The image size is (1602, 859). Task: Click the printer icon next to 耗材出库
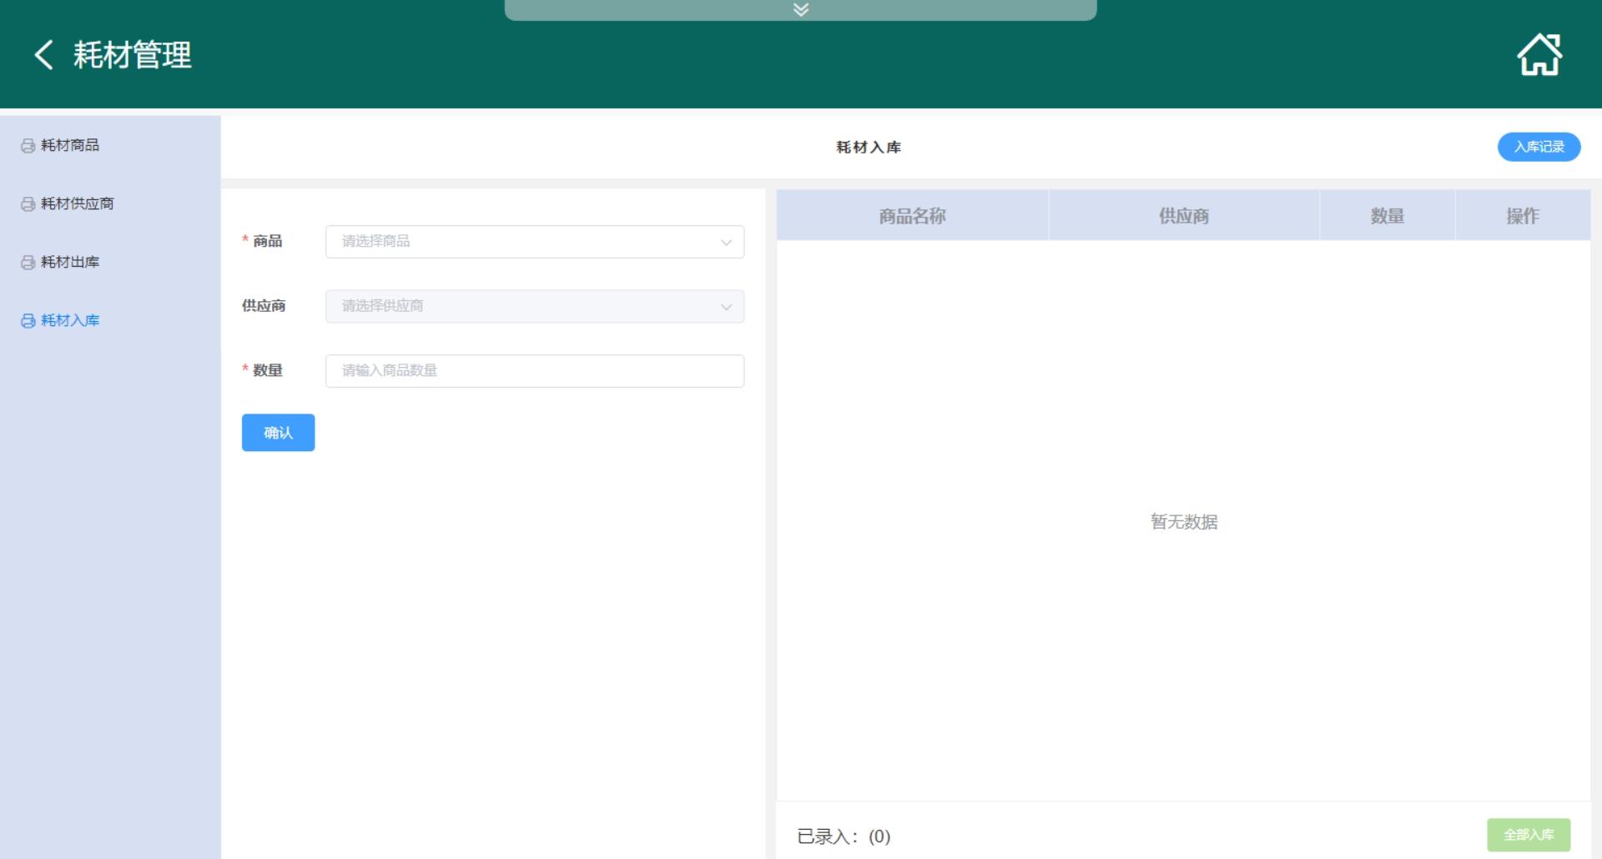coord(28,263)
